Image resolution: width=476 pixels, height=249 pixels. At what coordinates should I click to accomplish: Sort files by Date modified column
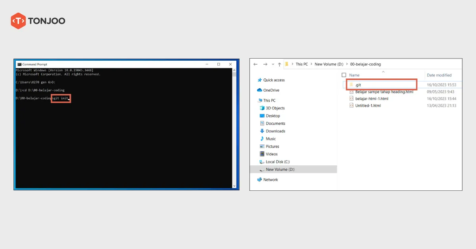click(439, 75)
